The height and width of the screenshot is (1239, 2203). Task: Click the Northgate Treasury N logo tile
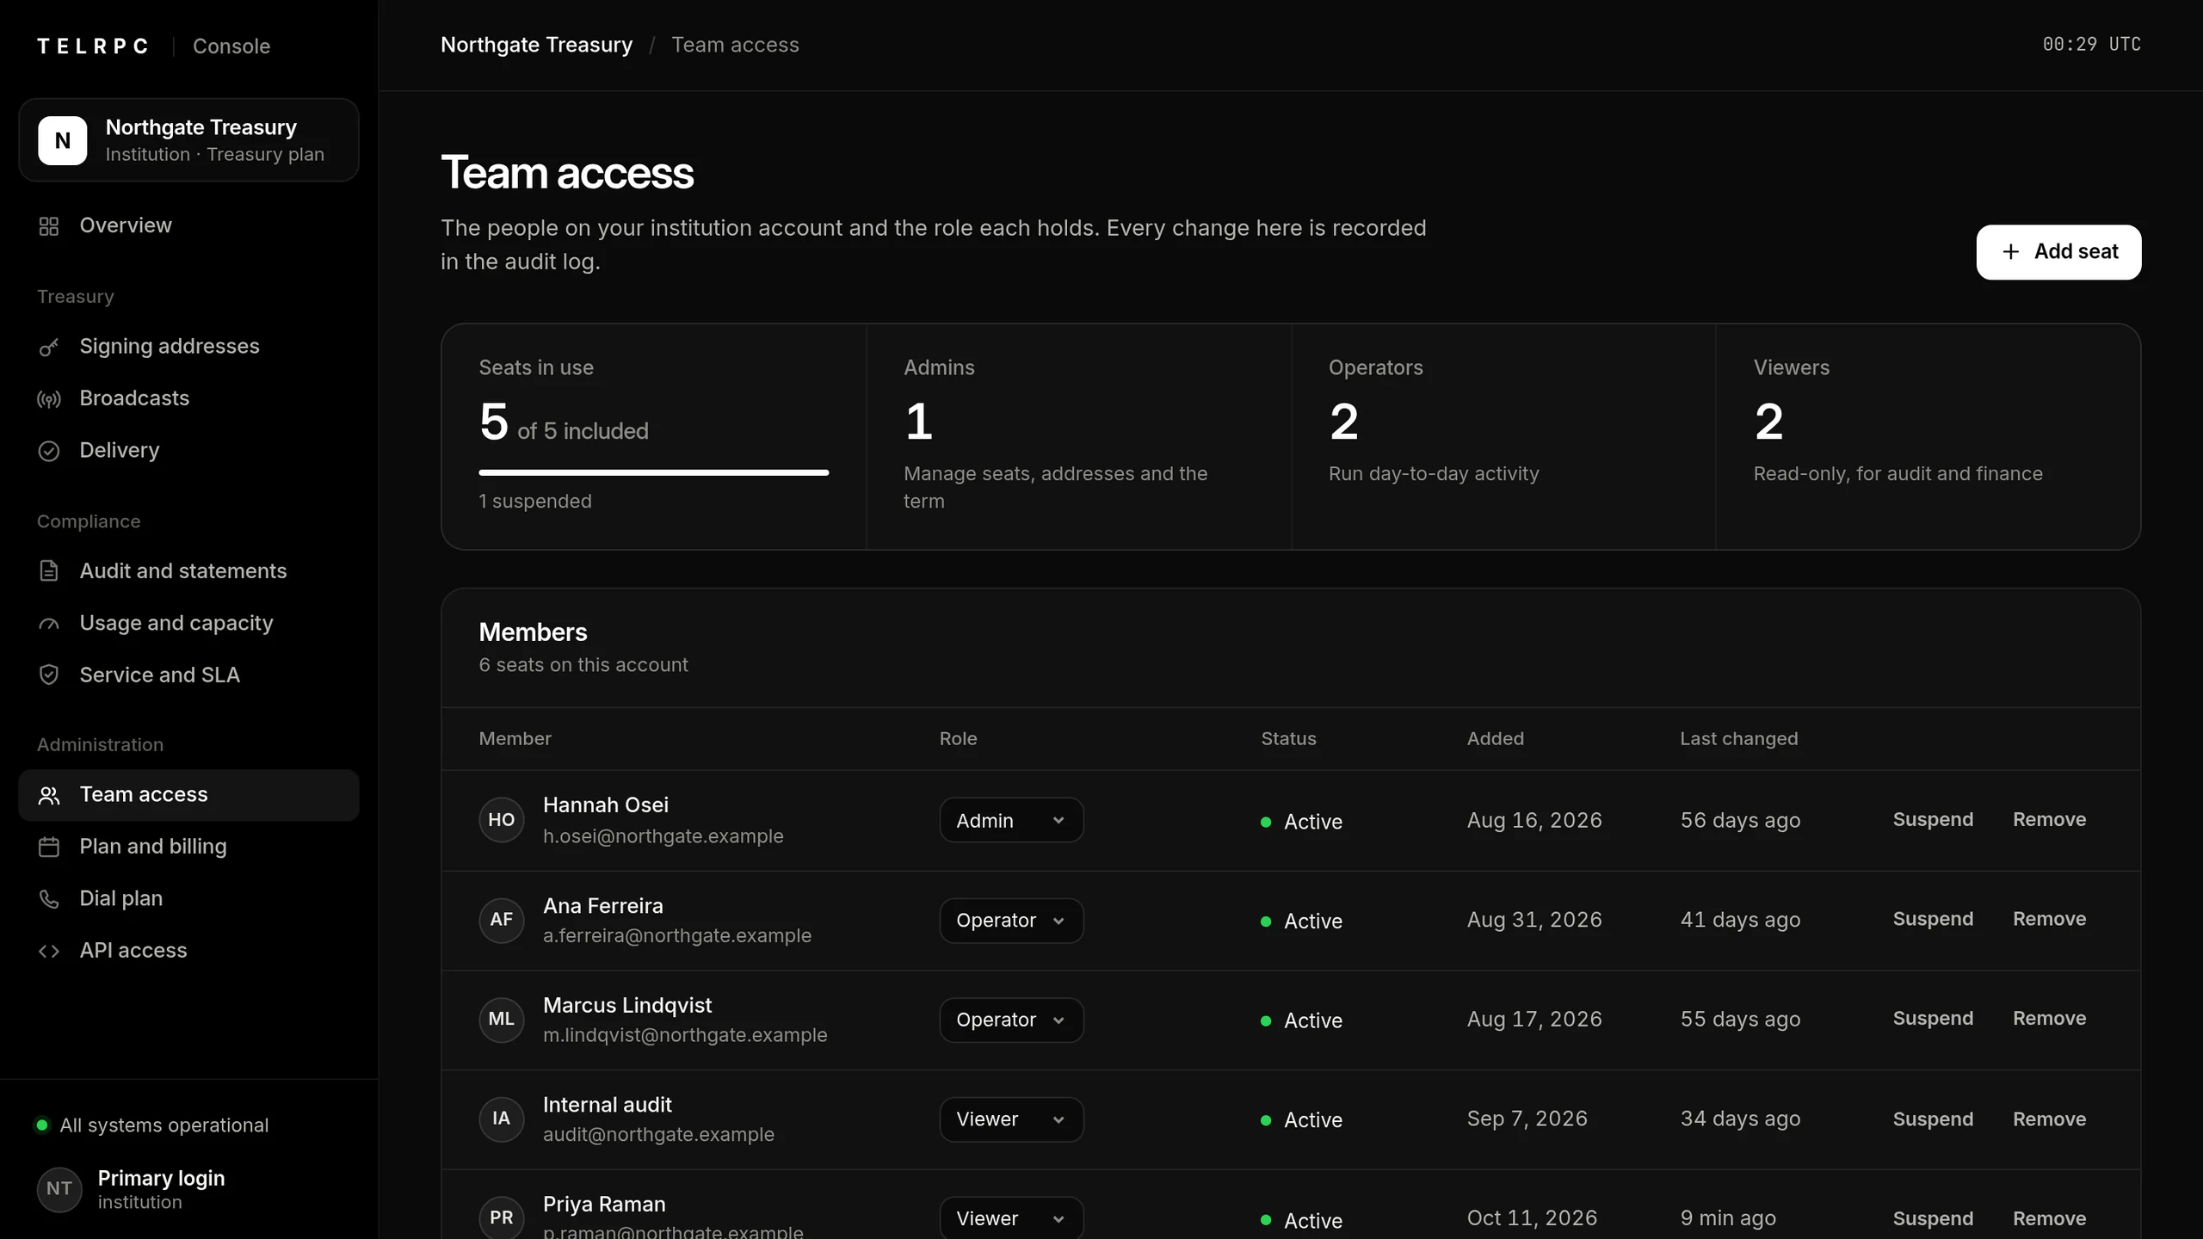tap(63, 140)
